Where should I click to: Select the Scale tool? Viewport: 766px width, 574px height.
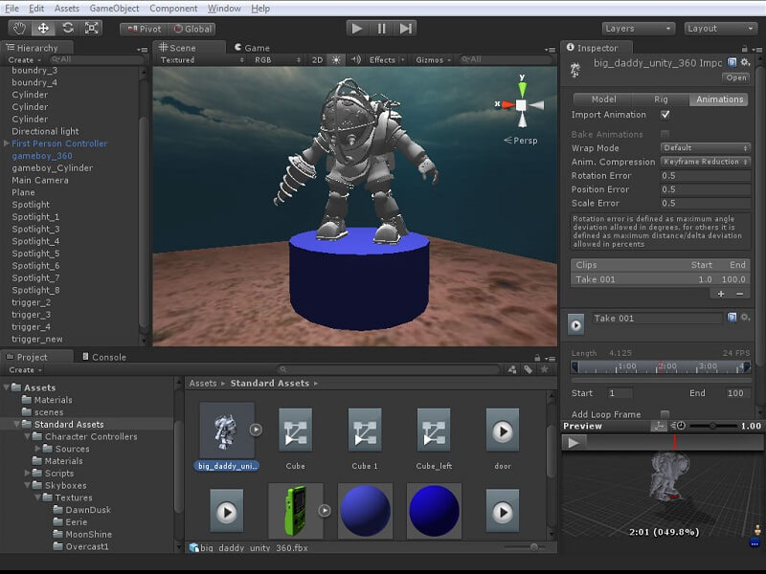[x=92, y=29]
